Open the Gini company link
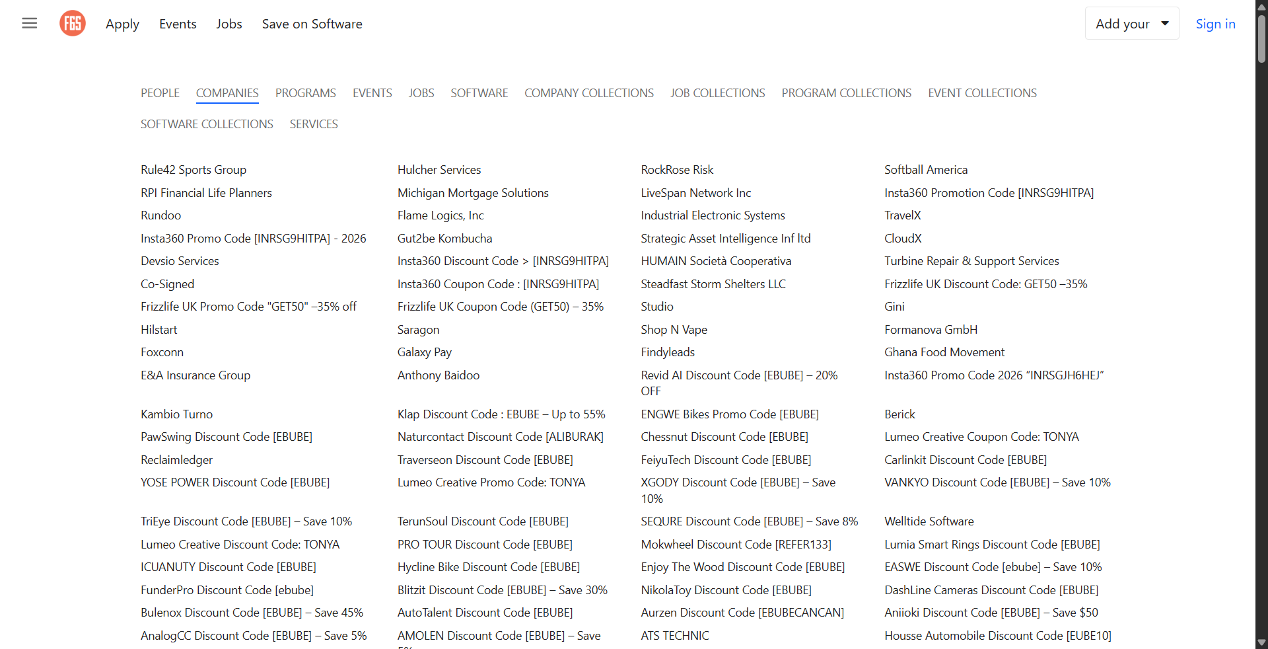 [x=895, y=307]
